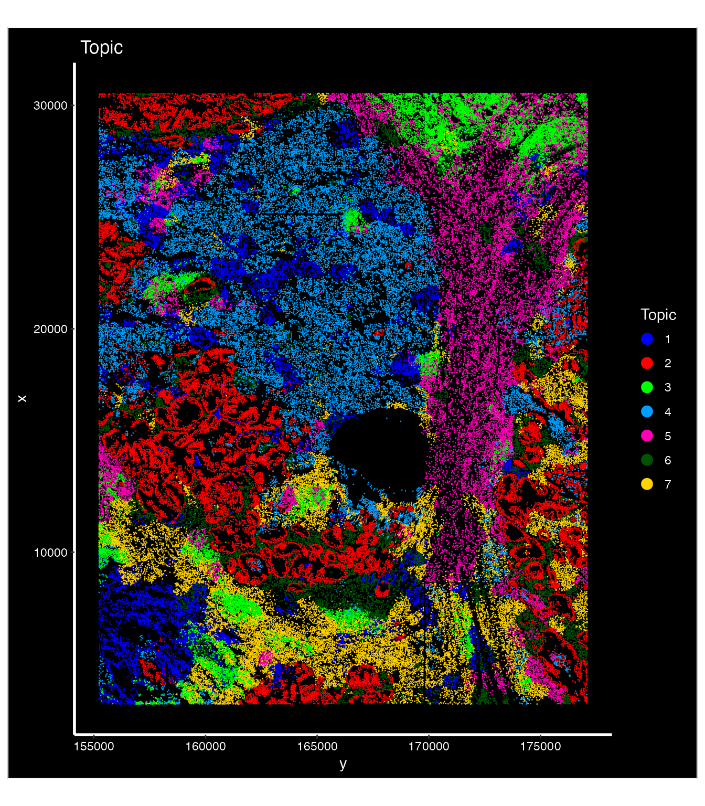Image resolution: width=705 pixels, height=806 pixels.
Task: Click the dark green Topic 6 legend swatch
Action: [x=647, y=460]
